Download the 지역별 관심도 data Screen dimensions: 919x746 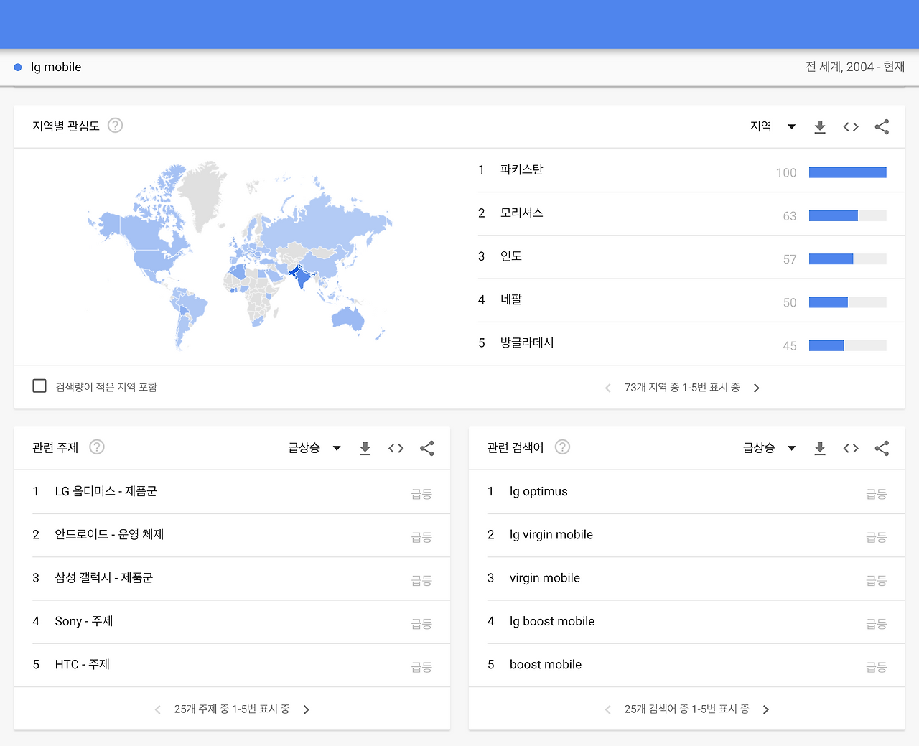(x=820, y=126)
